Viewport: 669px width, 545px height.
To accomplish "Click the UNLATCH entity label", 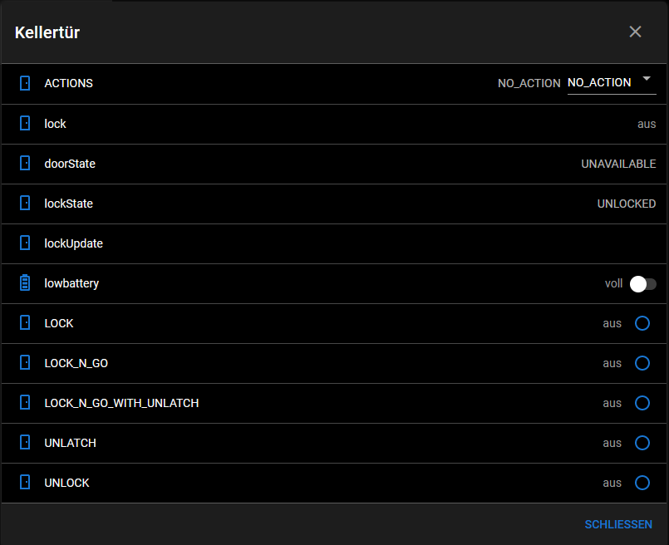I will [x=71, y=443].
